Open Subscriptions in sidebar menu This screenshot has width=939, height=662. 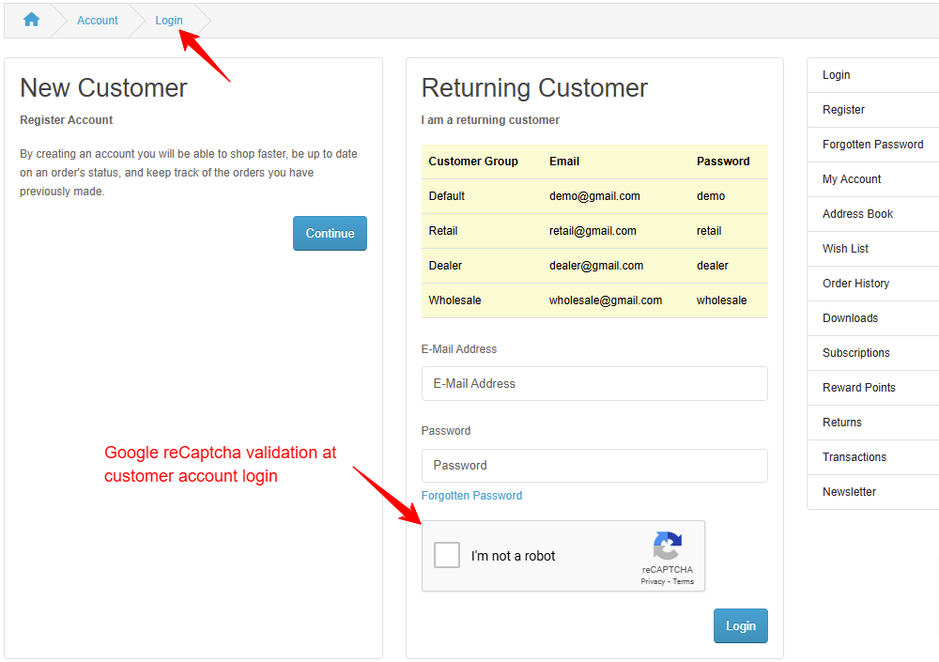(873, 353)
